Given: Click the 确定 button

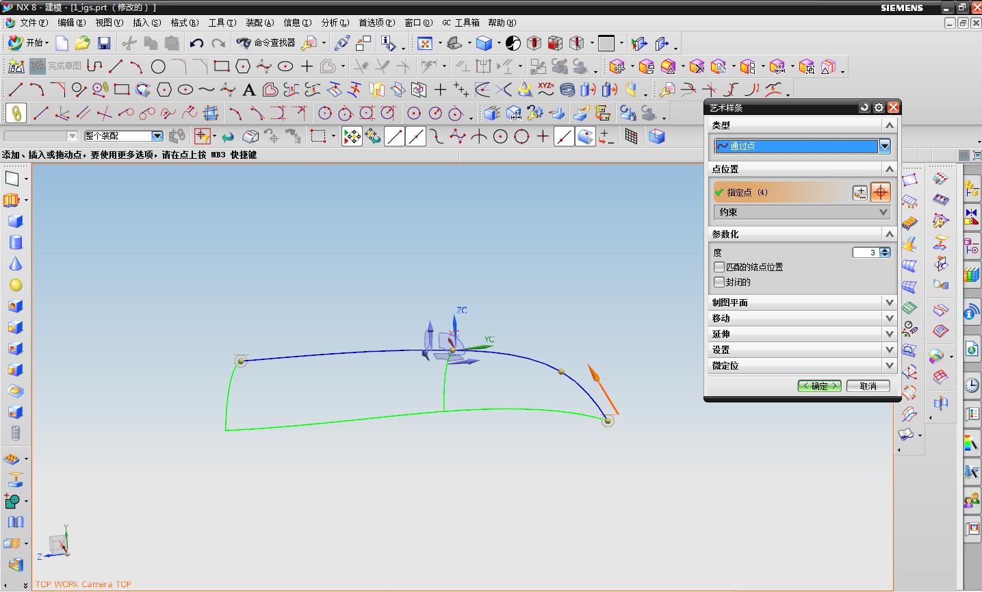Looking at the screenshot, I should 819,386.
